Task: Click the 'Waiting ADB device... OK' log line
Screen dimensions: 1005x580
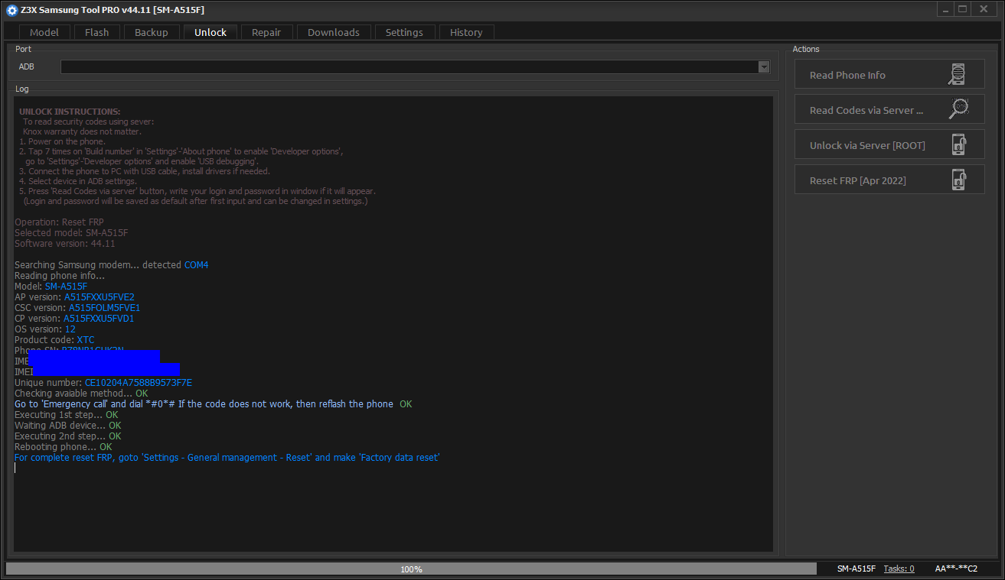Action: point(68,426)
